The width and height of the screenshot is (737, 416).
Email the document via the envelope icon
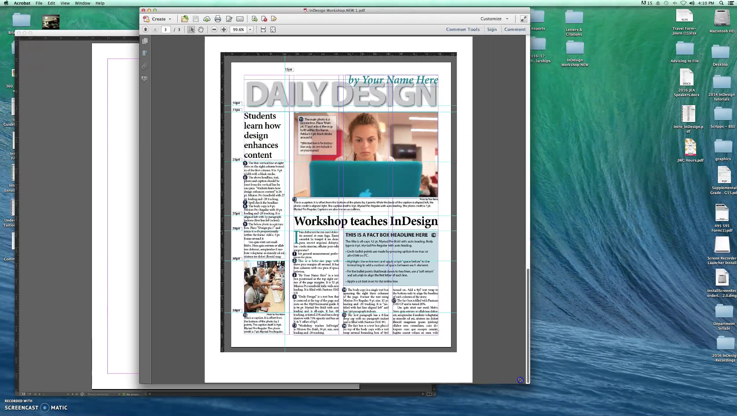[240, 19]
